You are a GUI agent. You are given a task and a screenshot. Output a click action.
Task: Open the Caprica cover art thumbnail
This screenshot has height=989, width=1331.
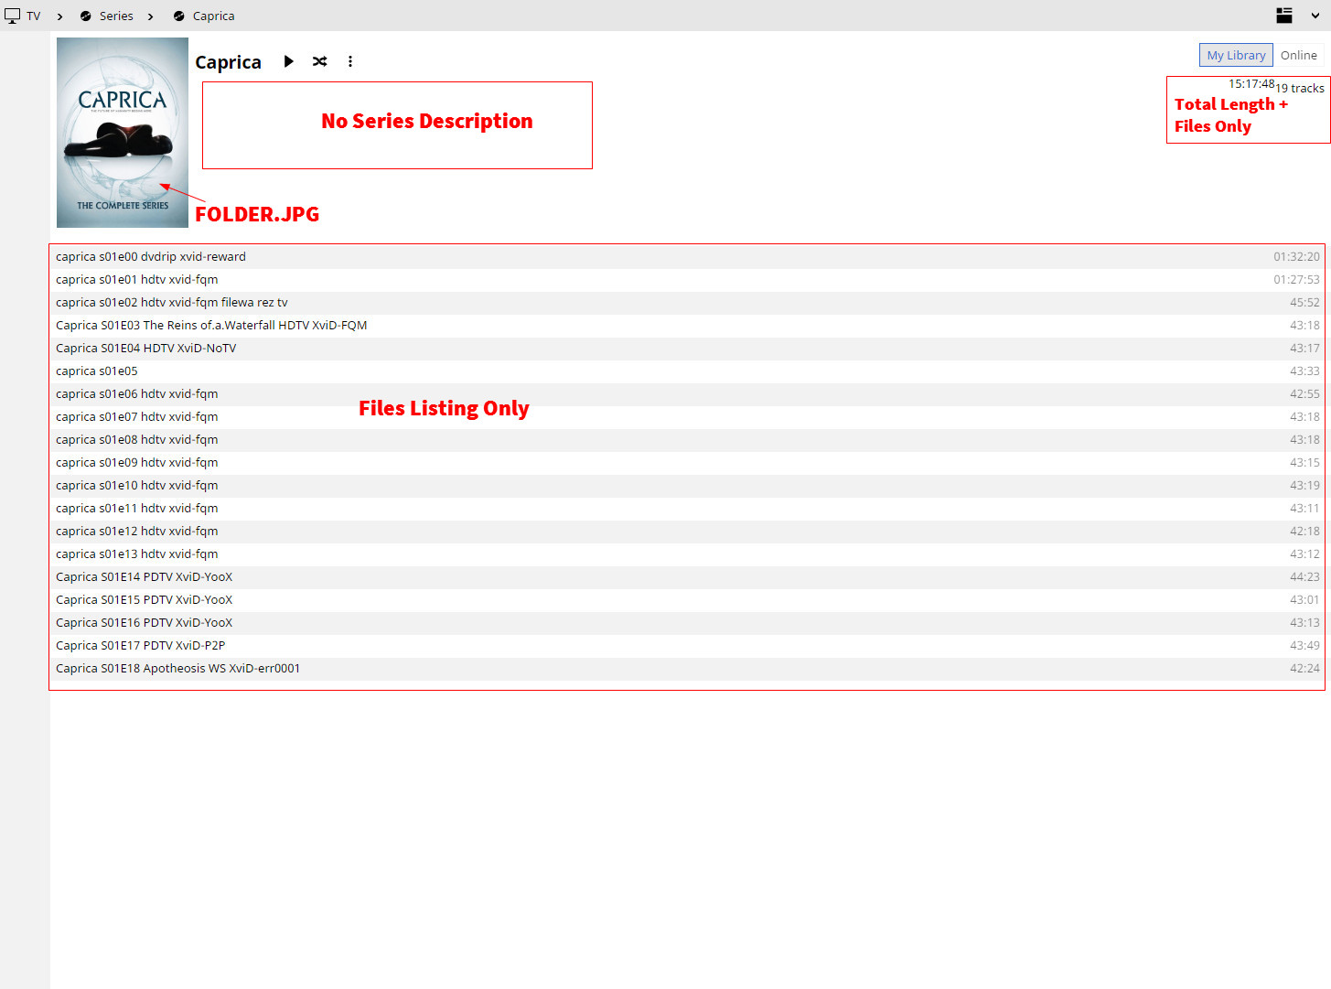[123, 133]
